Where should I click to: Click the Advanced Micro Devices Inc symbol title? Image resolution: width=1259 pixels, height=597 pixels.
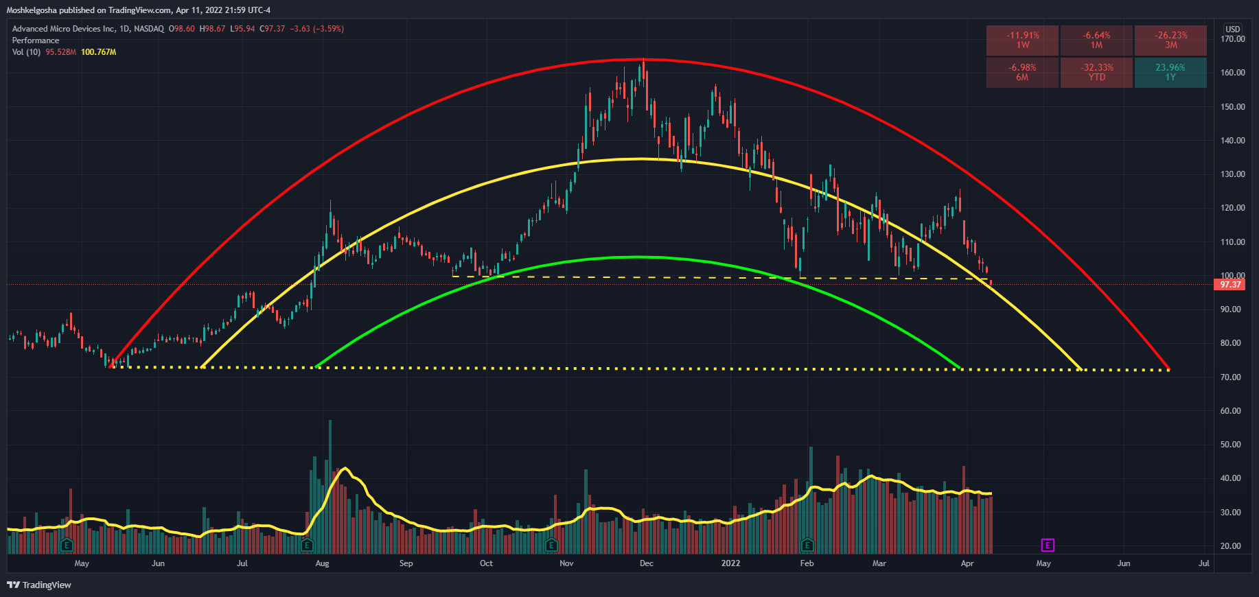pyautogui.click(x=64, y=29)
